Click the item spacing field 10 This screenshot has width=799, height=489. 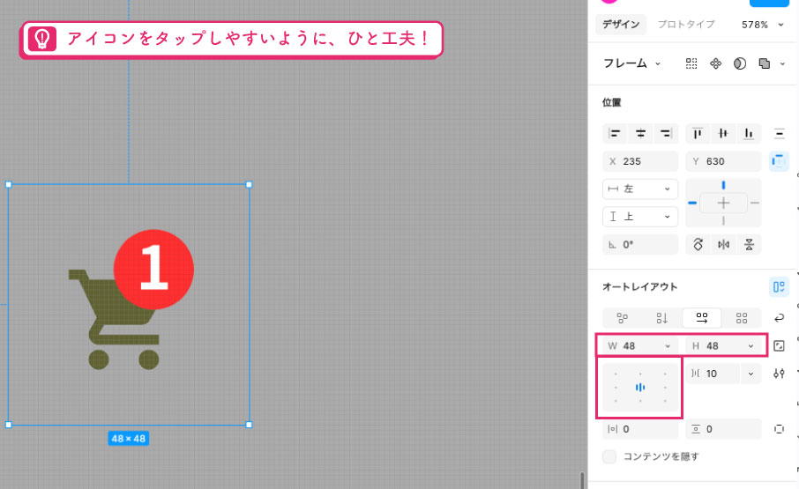pos(713,374)
